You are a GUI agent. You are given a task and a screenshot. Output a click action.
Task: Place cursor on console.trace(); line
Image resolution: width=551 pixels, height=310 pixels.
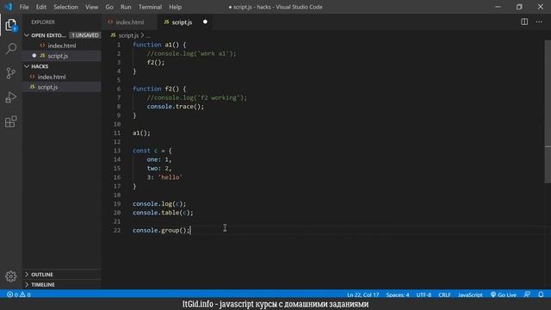176,107
